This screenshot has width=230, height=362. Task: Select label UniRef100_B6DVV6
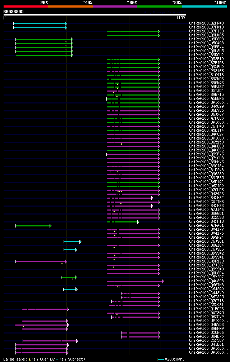(206, 110)
